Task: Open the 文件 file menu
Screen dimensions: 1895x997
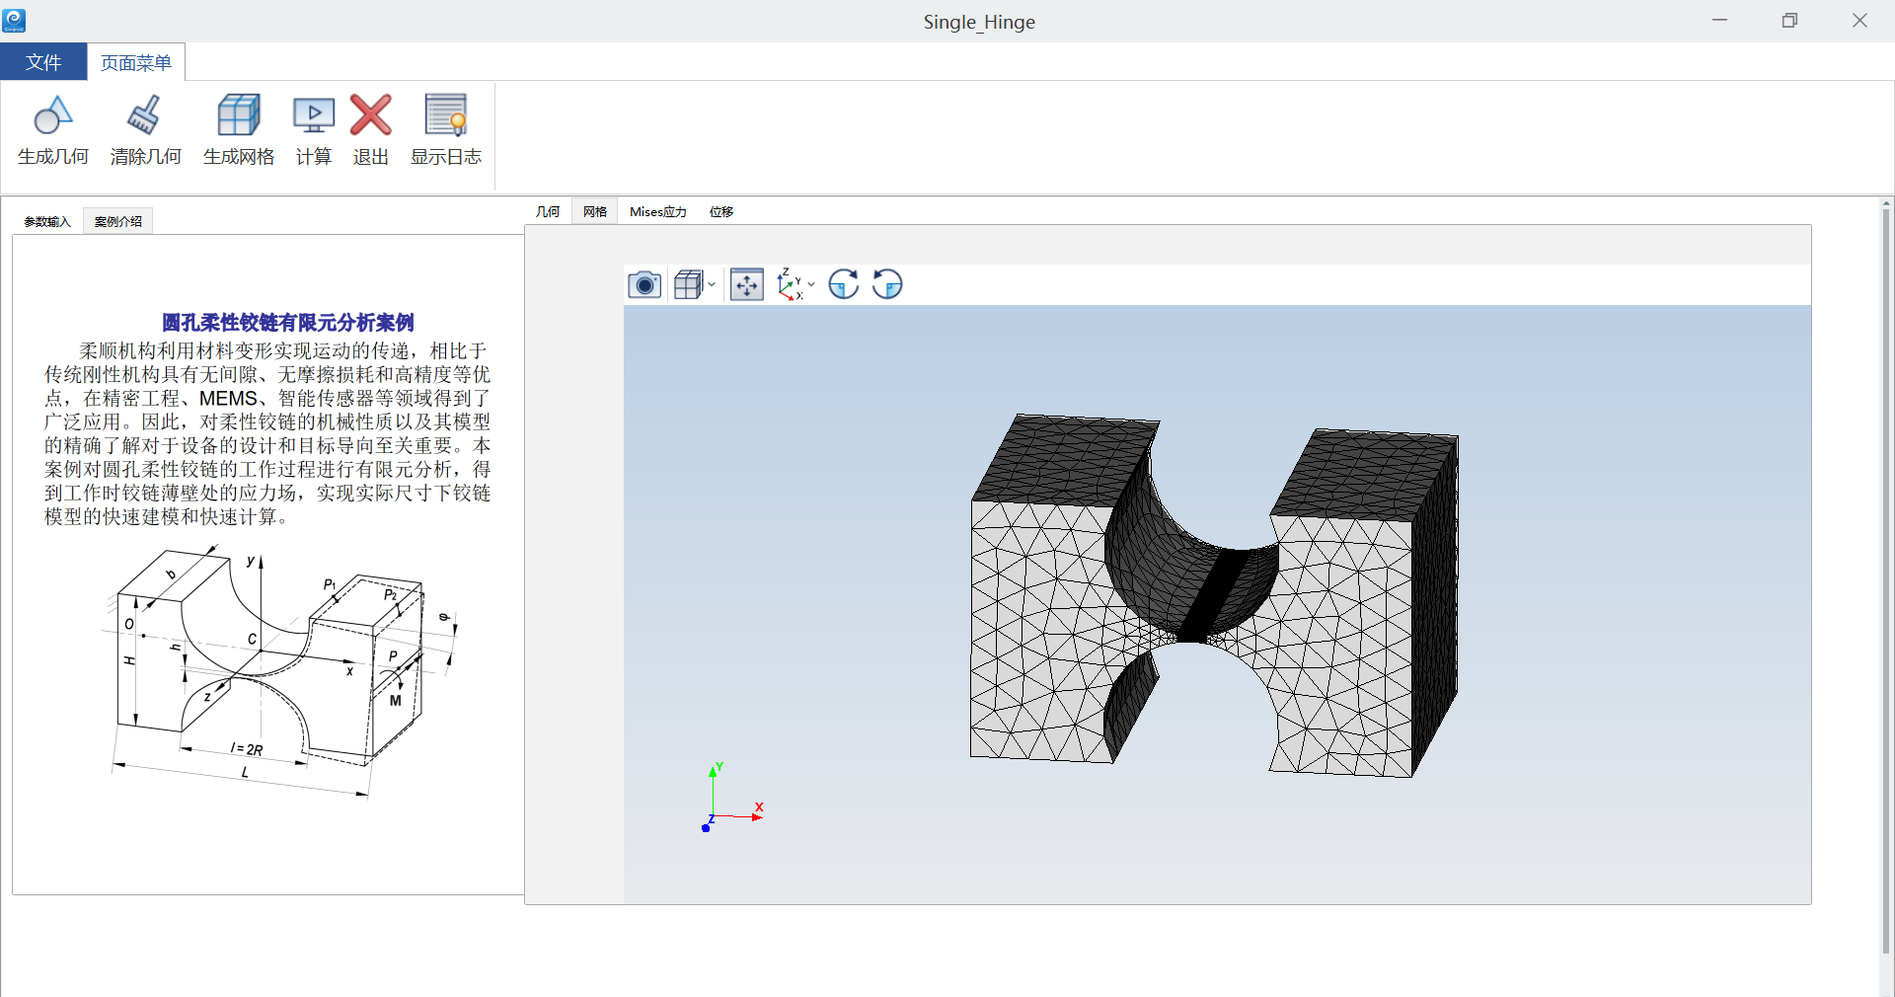Action: pos(43,62)
